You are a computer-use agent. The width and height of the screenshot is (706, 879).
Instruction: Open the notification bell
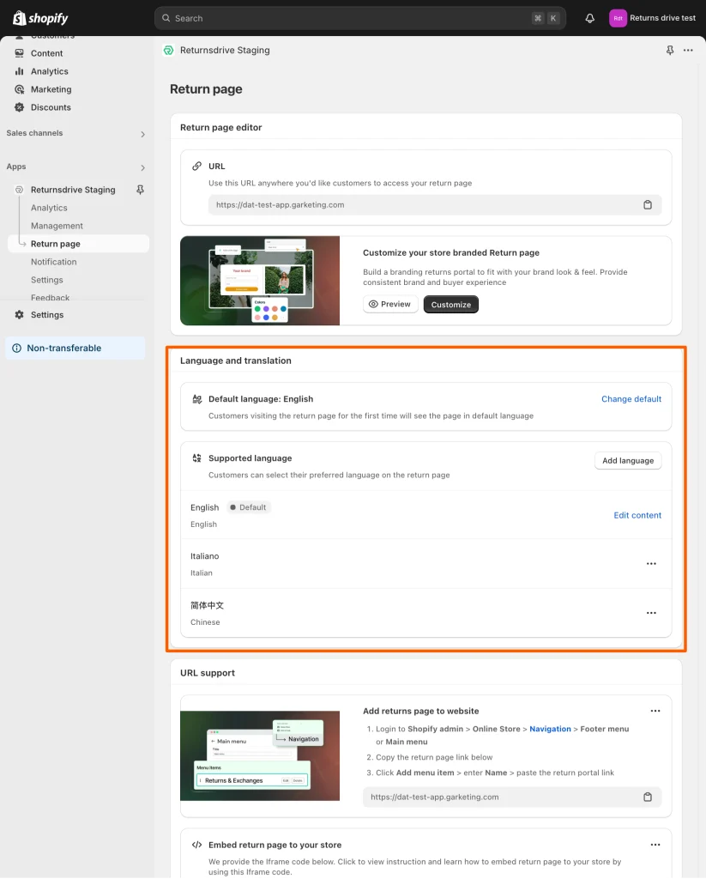point(589,17)
